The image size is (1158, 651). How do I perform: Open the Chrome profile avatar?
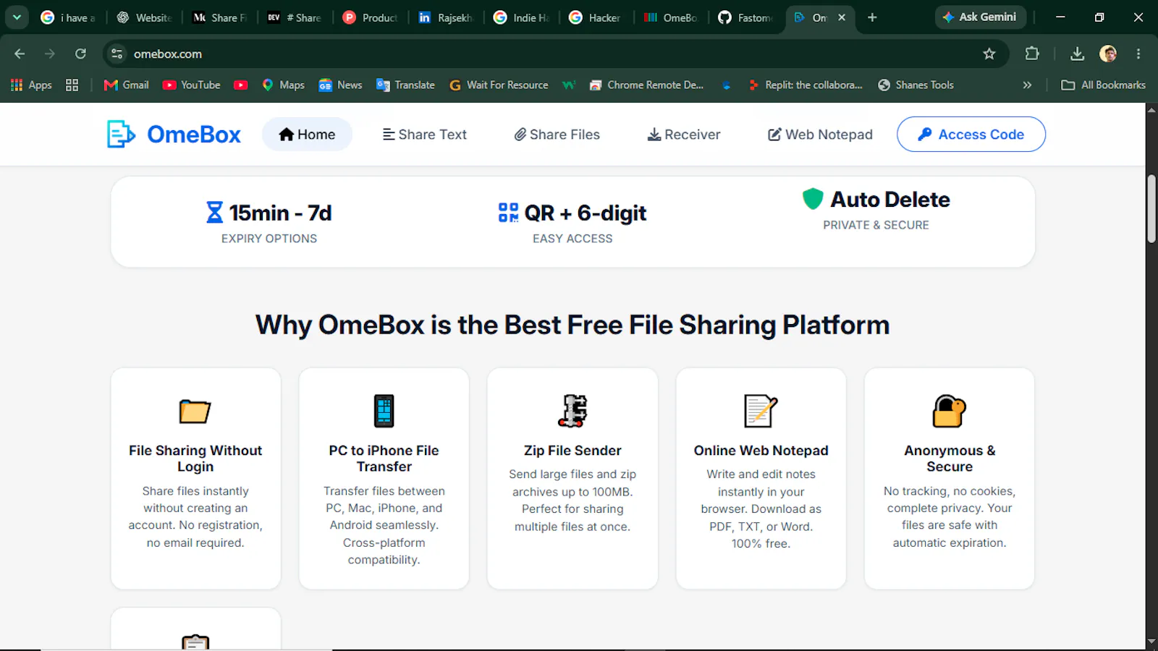click(x=1108, y=54)
